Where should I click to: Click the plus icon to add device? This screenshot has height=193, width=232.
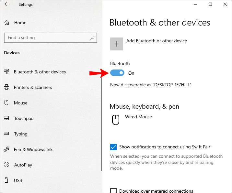point(117,44)
